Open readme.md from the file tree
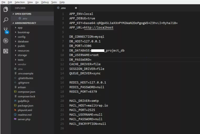The width and height of the screenshot is (200, 134). (x=25, y=115)
